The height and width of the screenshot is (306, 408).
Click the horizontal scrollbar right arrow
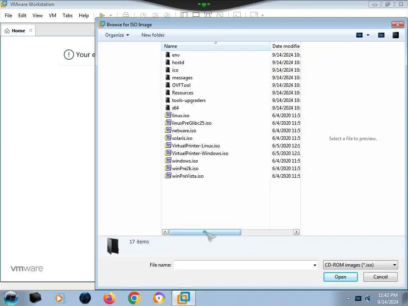pos(296,232)
